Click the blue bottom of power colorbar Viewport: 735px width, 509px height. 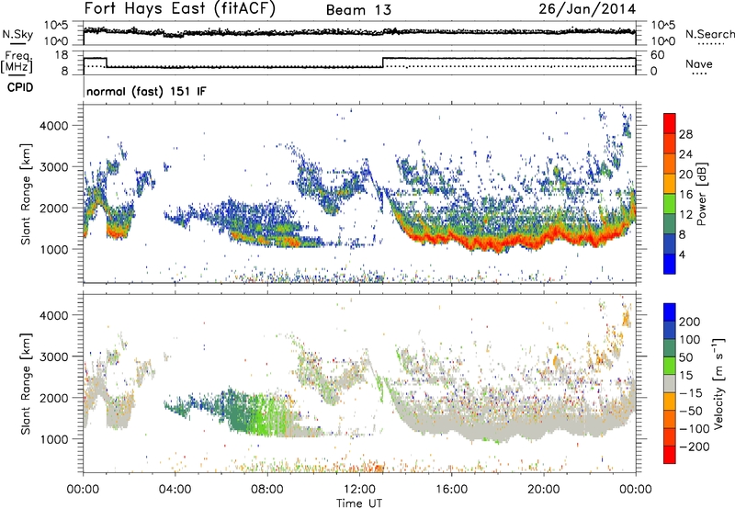tap(670, 264)
